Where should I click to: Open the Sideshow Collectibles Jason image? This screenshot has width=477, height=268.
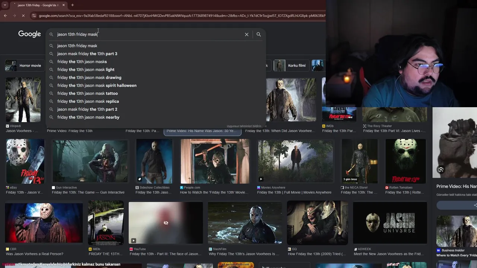tap(154, 161)
